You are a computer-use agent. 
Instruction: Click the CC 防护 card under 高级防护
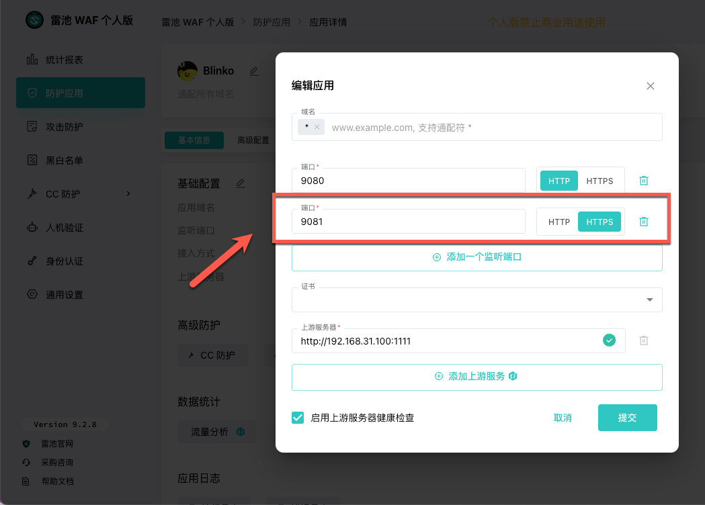(x=212, y=355)
